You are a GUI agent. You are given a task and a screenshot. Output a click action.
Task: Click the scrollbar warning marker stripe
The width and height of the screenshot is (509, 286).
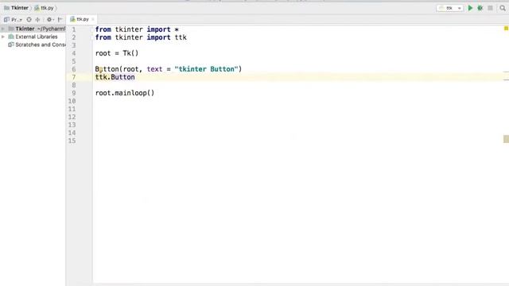pos(506,139)
